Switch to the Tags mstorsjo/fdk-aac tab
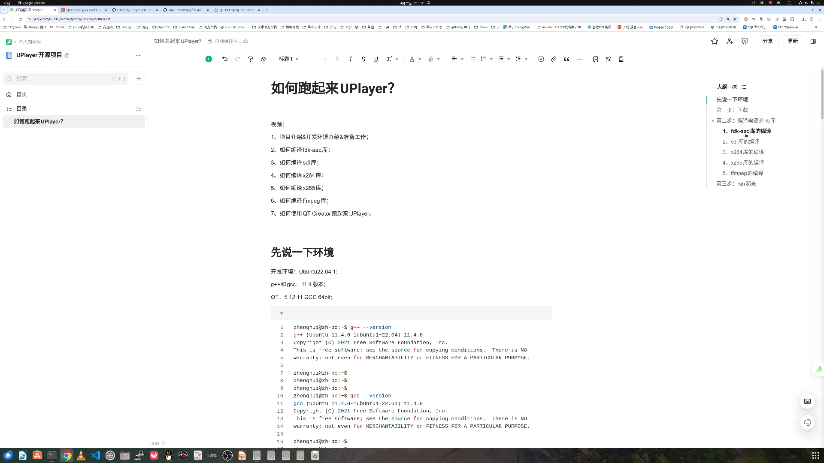Viewport: 824px width, 463px height. [x=186, y=10]
